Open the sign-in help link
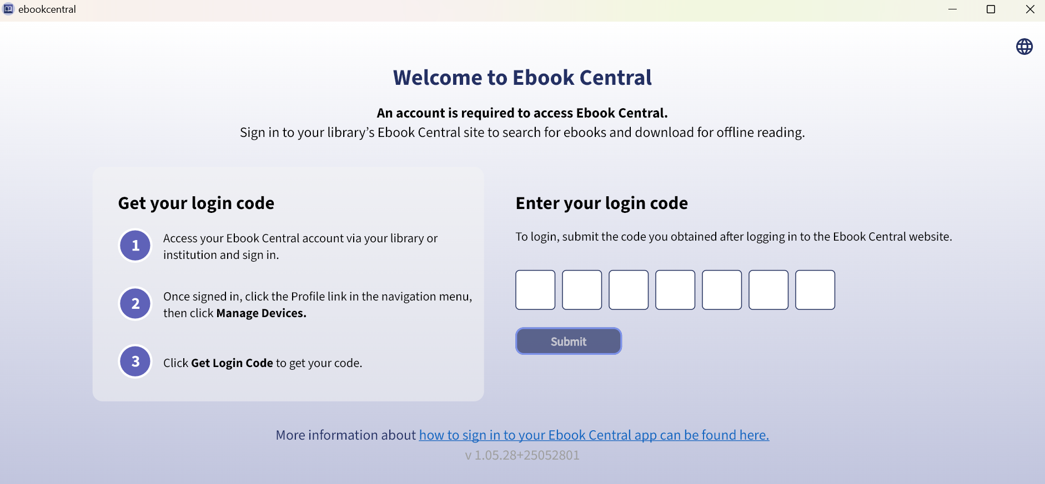Viewport: 1045px width, 484px height. [594, 435]
